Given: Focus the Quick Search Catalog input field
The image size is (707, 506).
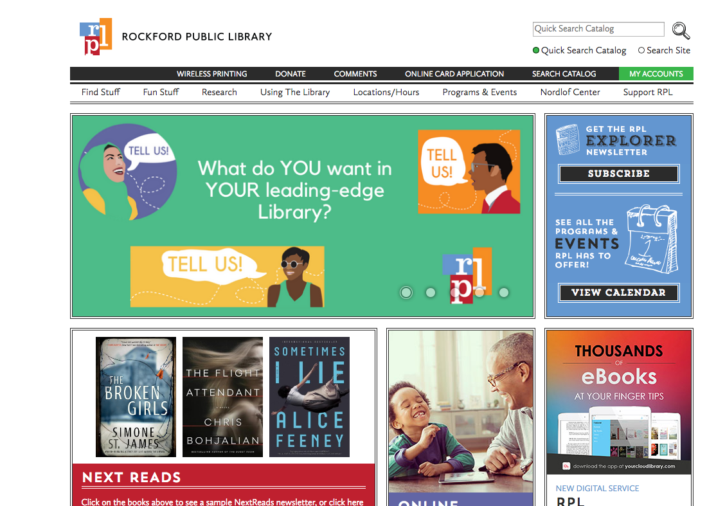Looking at the screenshot, I should 598,29.
